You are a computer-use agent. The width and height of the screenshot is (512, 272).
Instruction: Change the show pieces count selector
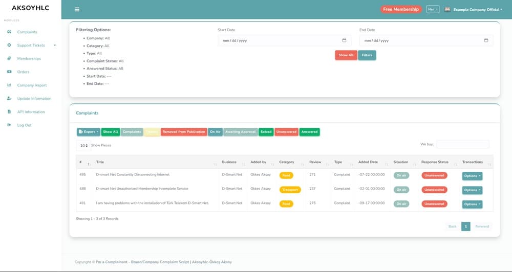(x=83, y=145)
